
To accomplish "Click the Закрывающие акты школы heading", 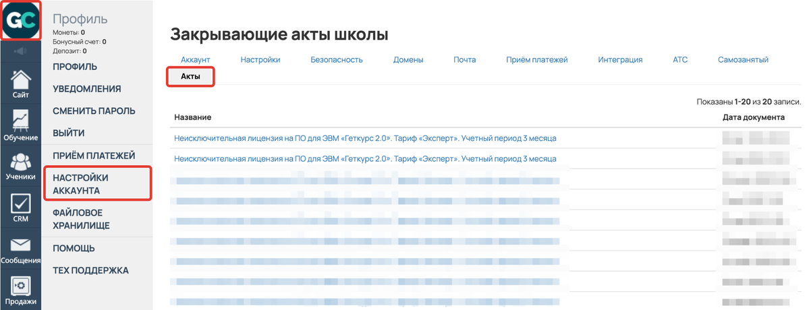I will point(279,34).
